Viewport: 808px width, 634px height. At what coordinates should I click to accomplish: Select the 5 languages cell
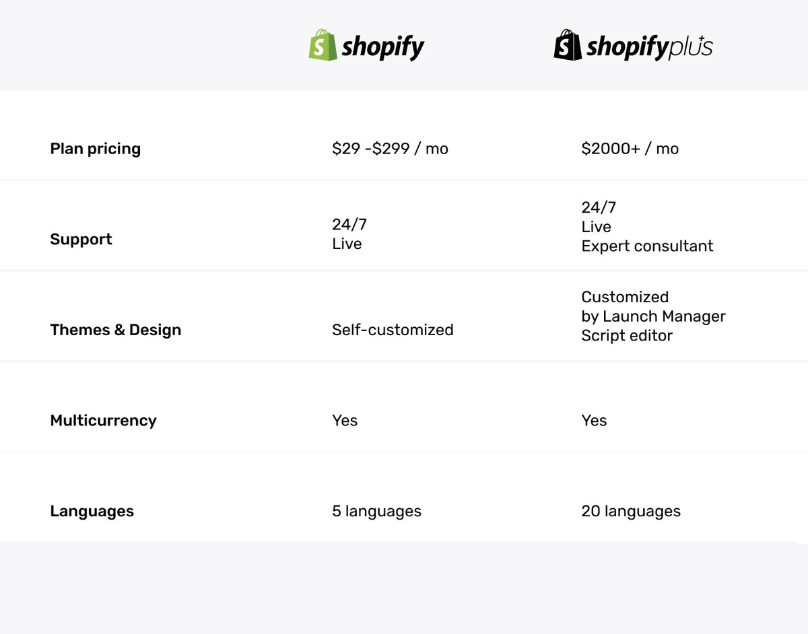[x=376, y=512]
